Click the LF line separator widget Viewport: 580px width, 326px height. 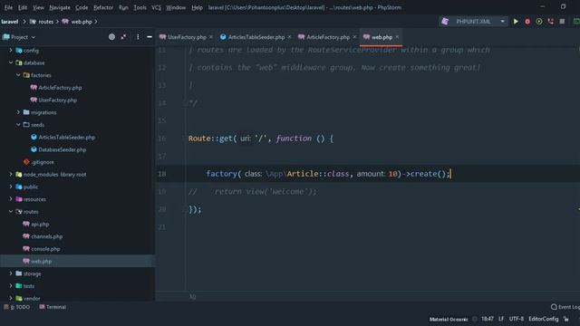click(x=501, y=319)
